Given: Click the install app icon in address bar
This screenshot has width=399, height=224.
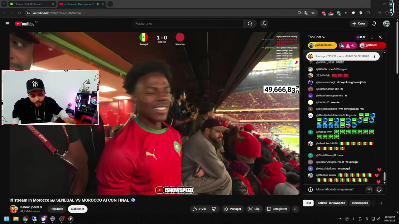Looking at the screenshot, I should (300, 13).
